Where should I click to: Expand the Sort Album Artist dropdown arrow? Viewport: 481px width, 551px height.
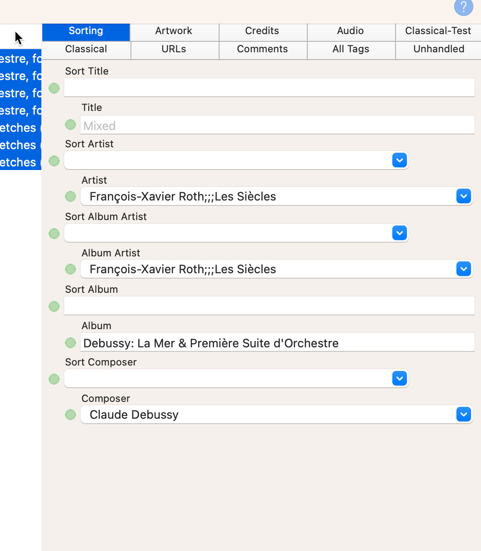[399, 233]
